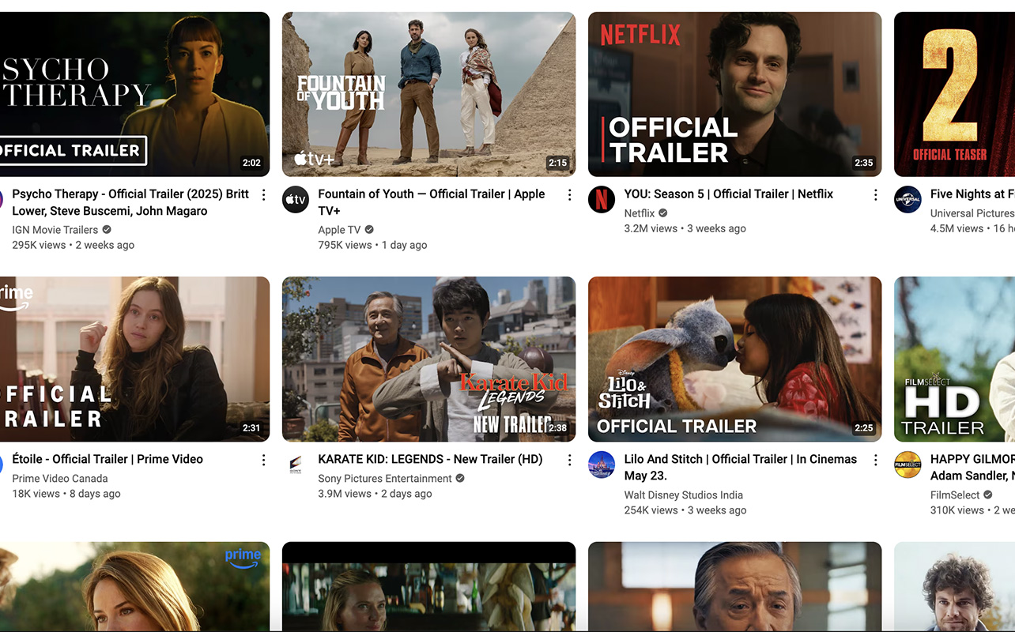Open the YOU: Season 5 trailer title link
Screen dimensions: 1015x632
coord(728,194)
